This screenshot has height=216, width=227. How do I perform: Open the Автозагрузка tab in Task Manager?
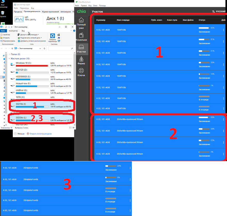66,12
